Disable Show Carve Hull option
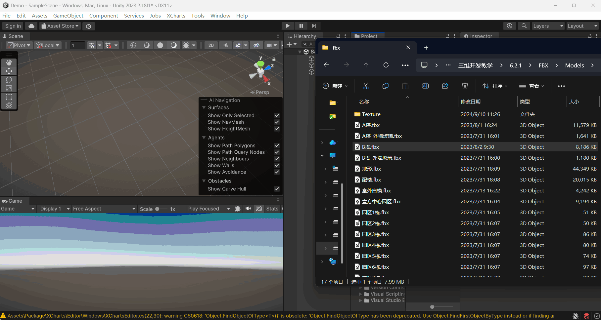The image size is (601, 320). point(277,189)
